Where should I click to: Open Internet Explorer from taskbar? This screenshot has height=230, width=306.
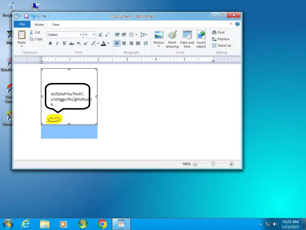pos(25,224)
